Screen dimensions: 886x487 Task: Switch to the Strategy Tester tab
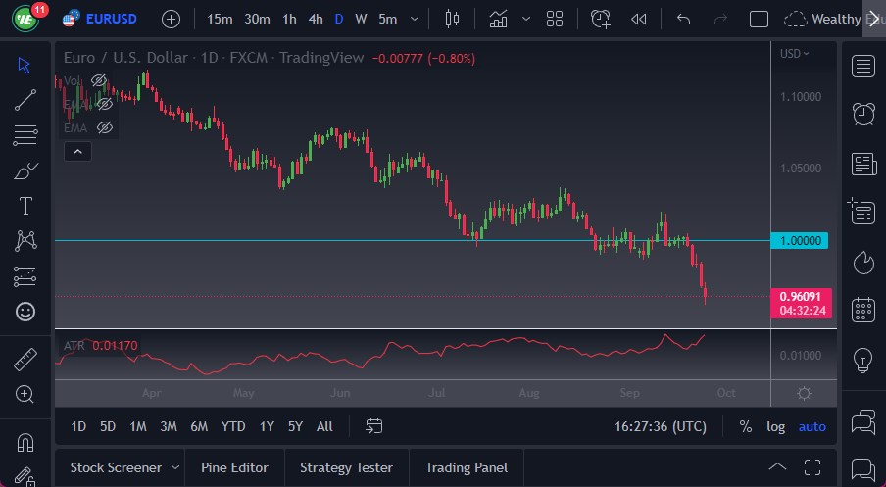point(346,467)
